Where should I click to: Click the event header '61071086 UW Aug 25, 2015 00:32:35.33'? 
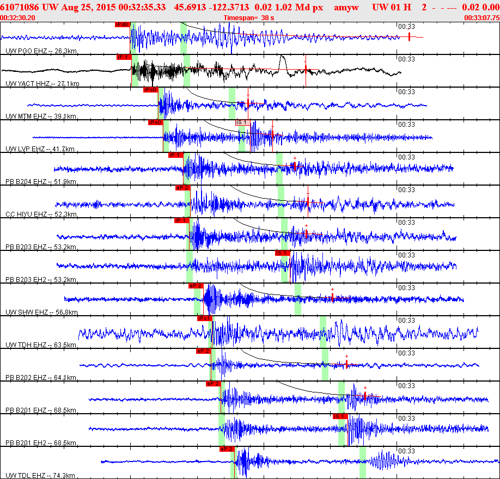click(83, 7)
